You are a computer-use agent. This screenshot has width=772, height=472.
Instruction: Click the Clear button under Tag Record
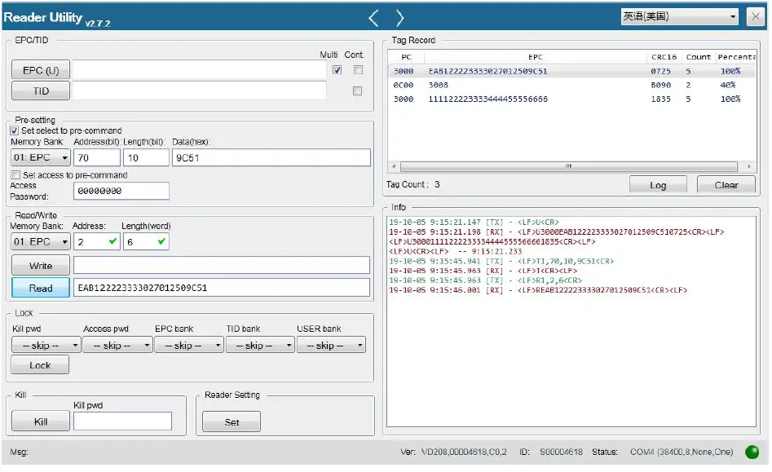click(x=726, y=185)
